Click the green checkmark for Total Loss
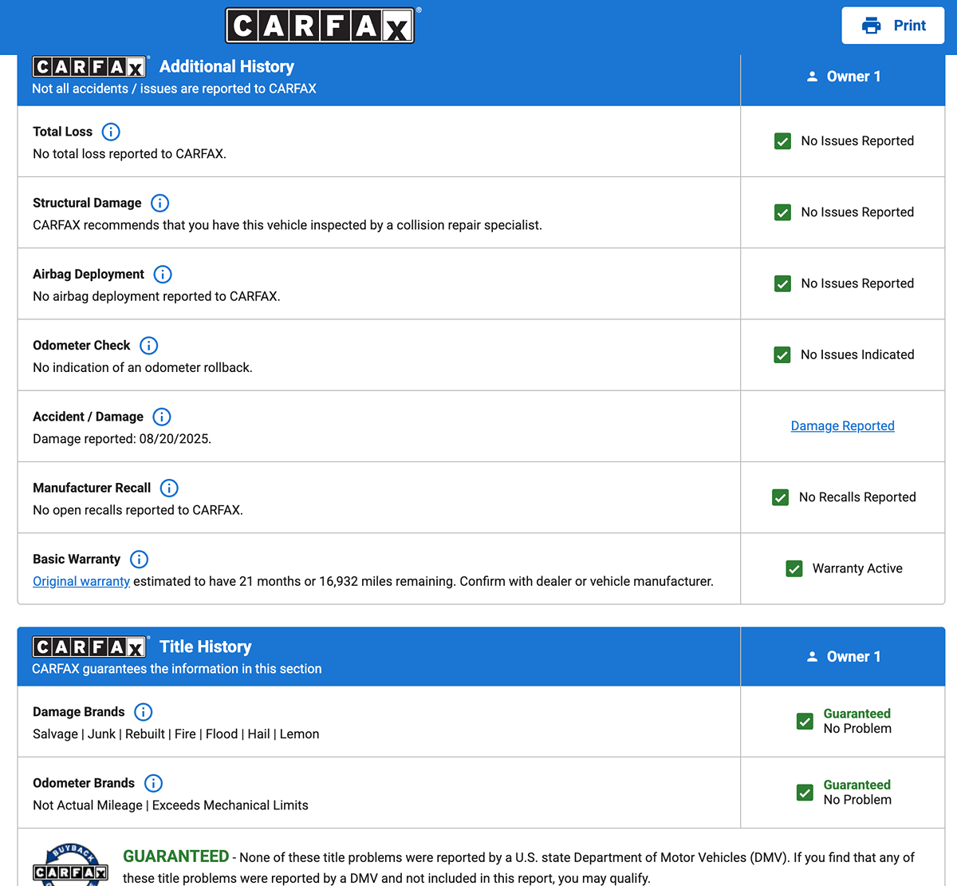 [782, 141]
